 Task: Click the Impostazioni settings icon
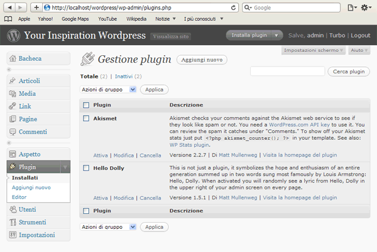(x=13, y=234)
